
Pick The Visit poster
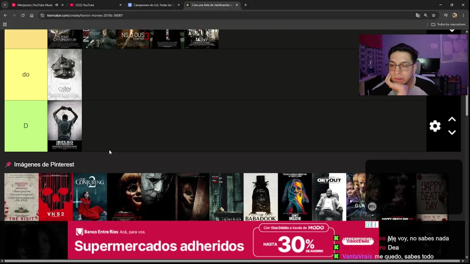[x=21, y=197]
